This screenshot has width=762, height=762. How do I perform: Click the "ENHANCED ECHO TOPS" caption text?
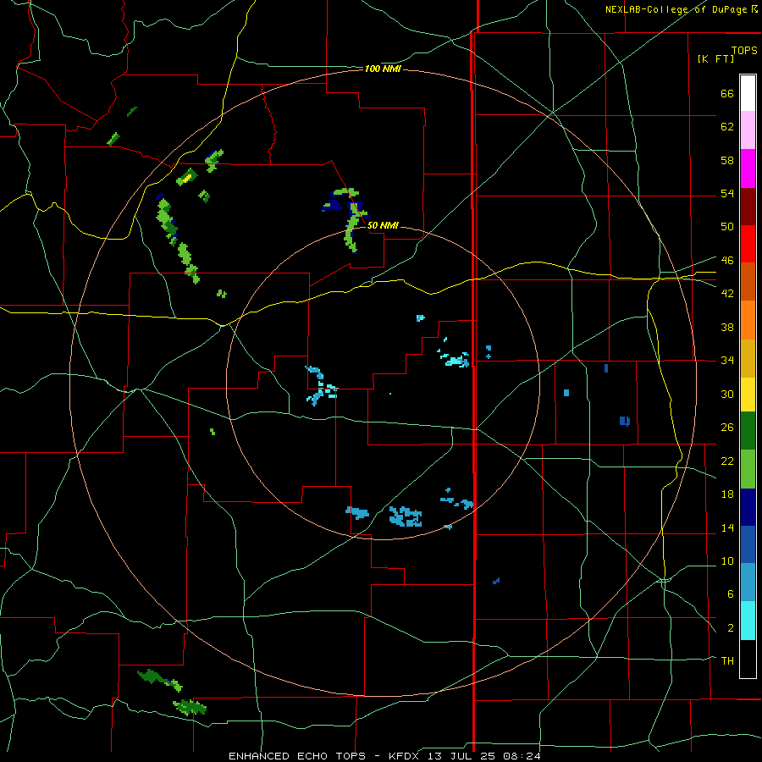(297, 756)
